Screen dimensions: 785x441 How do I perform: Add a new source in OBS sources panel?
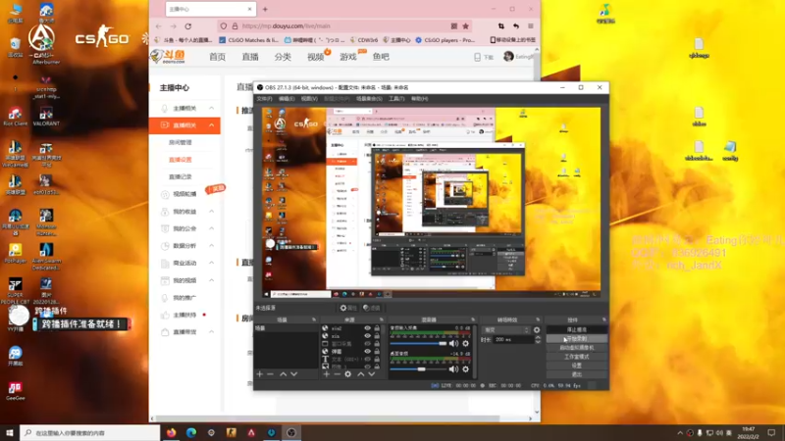coord(327,374)
